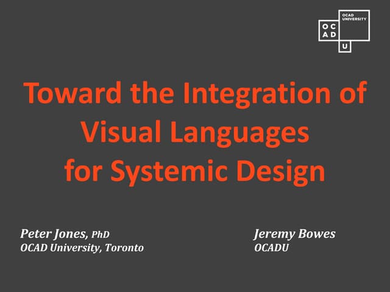Viewport: 390px width, 292px height.
Task: Click the author name Jeremy Bowes
Action: (x=294, y=234)
